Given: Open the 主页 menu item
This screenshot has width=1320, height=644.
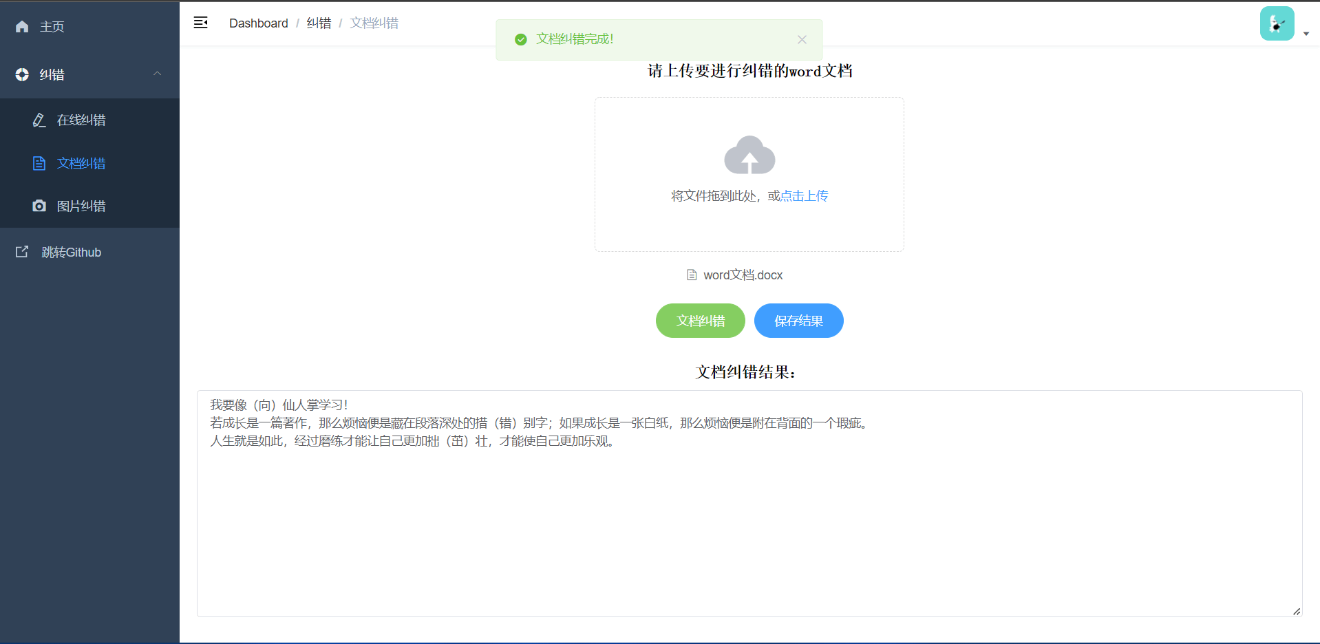Looking at the screenshot, I should click(x=52, y=27).
